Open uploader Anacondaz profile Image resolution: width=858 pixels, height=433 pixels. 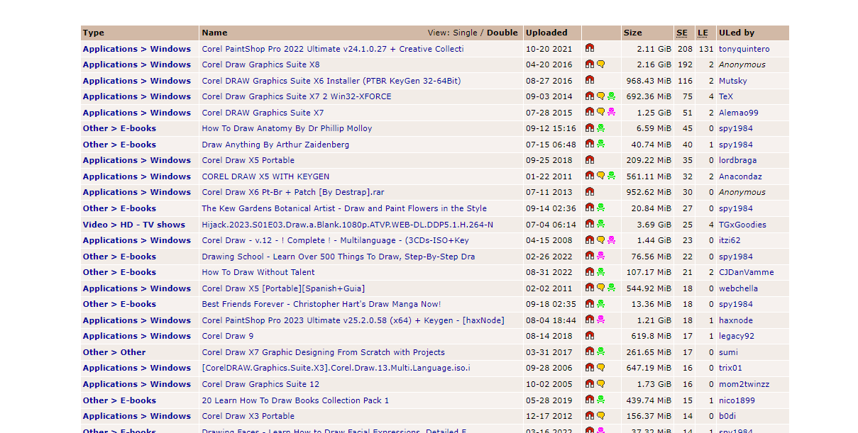(x=740, y=176)
